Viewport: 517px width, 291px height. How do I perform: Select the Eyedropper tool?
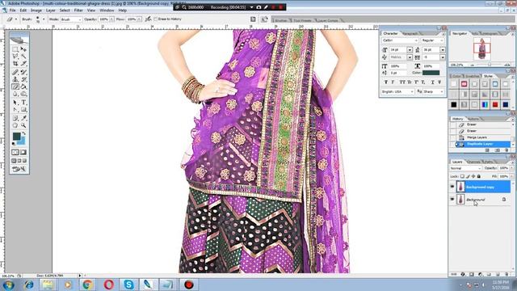[x=23, y=118]
